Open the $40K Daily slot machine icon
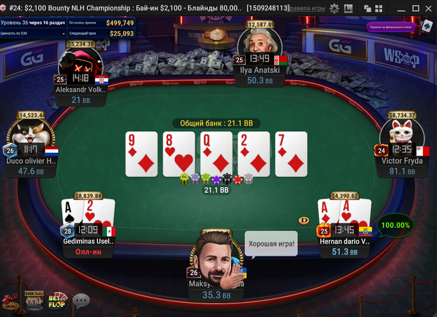This screenshot has width=437, height=317. tap(34, 300)
